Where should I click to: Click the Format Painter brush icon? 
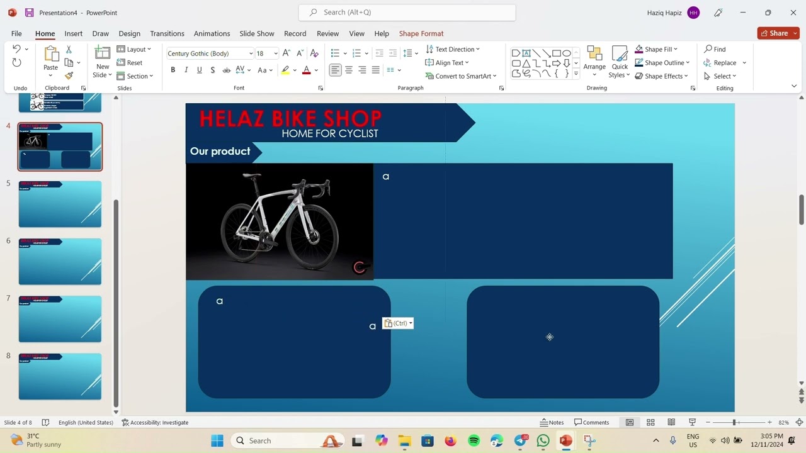pyautogui.click(x=69, y=75)
